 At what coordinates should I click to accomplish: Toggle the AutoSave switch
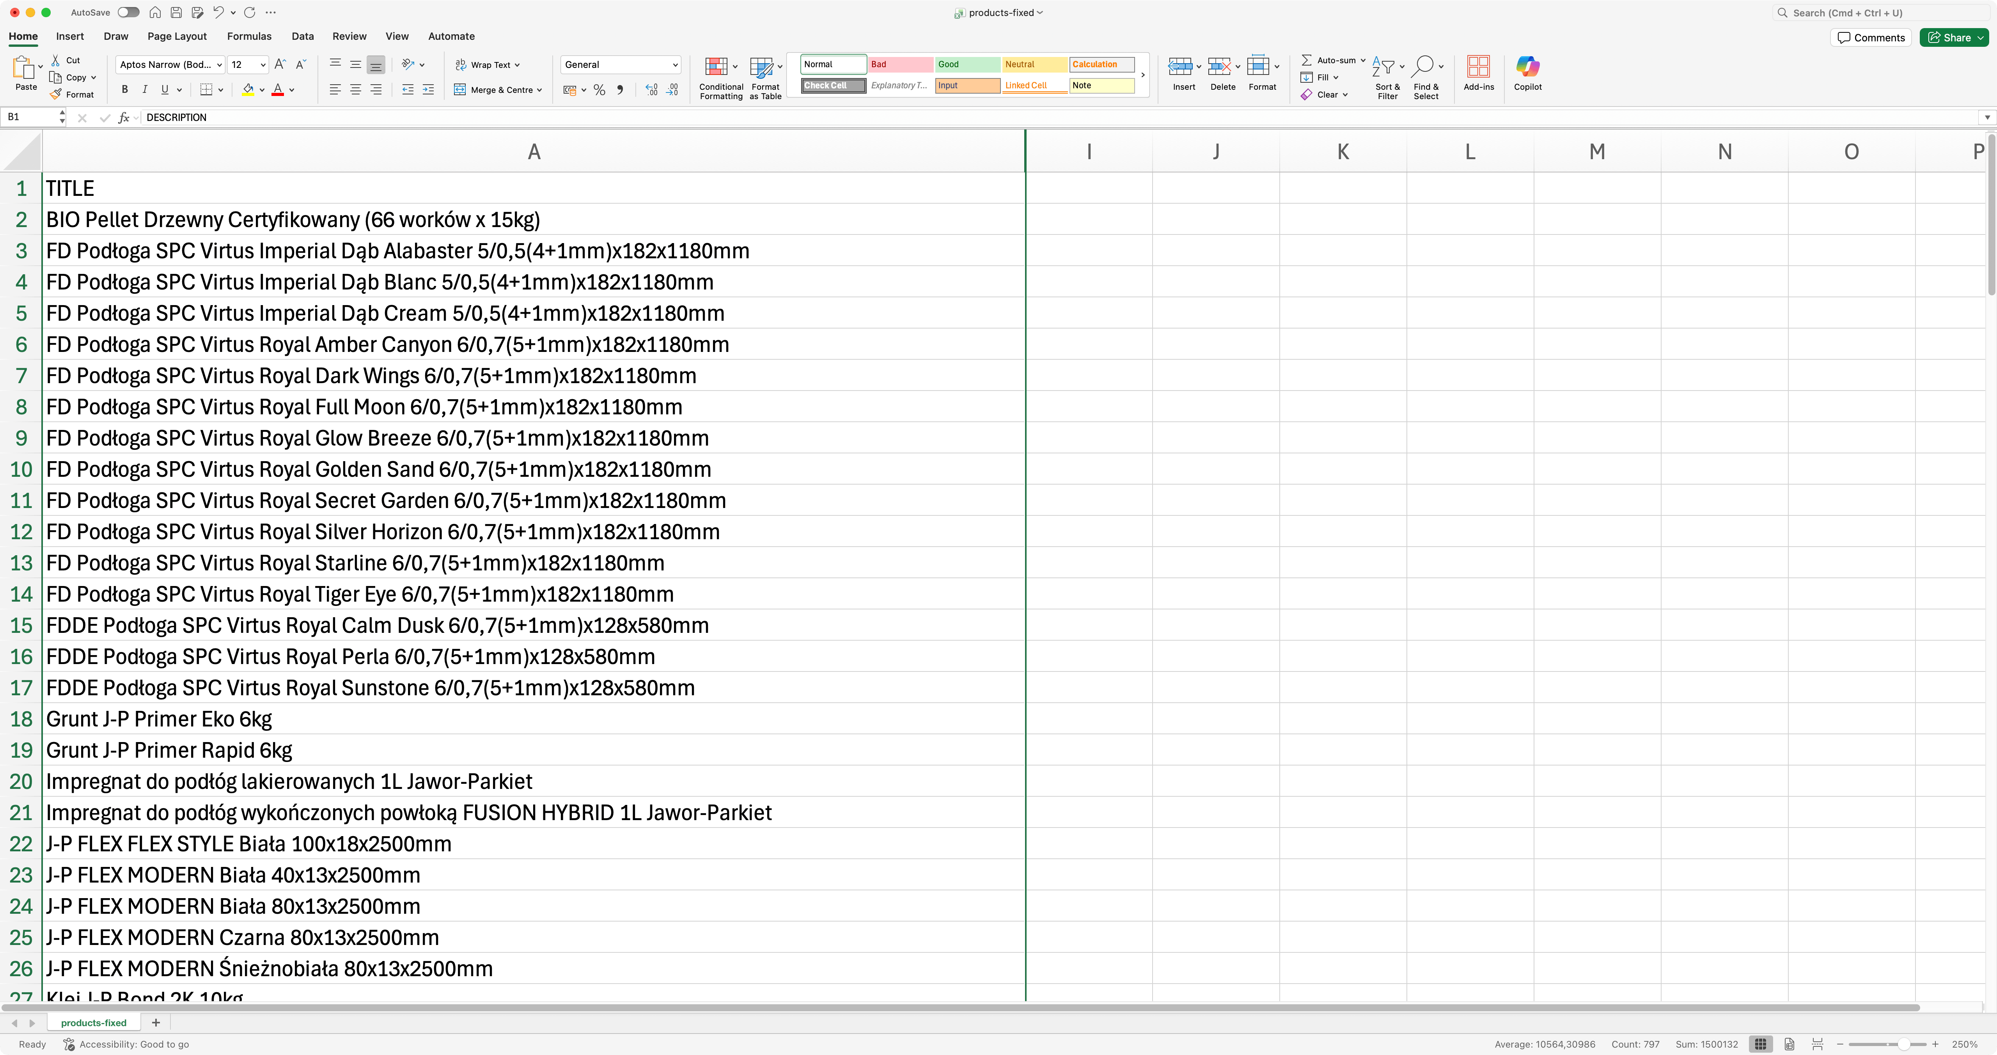129,12
